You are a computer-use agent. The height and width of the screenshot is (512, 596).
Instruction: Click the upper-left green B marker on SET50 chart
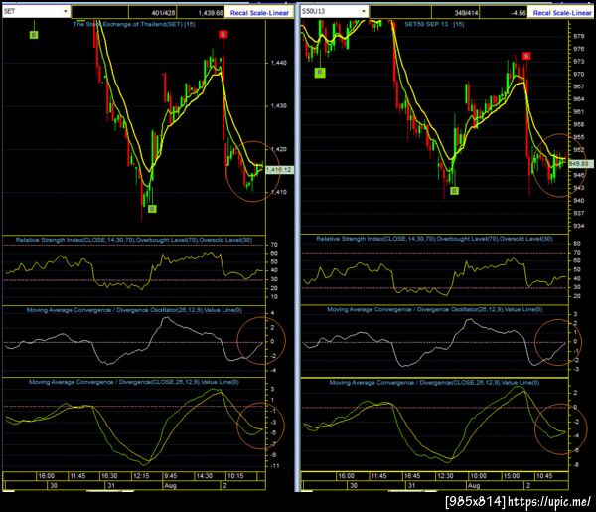click(320, 72)
